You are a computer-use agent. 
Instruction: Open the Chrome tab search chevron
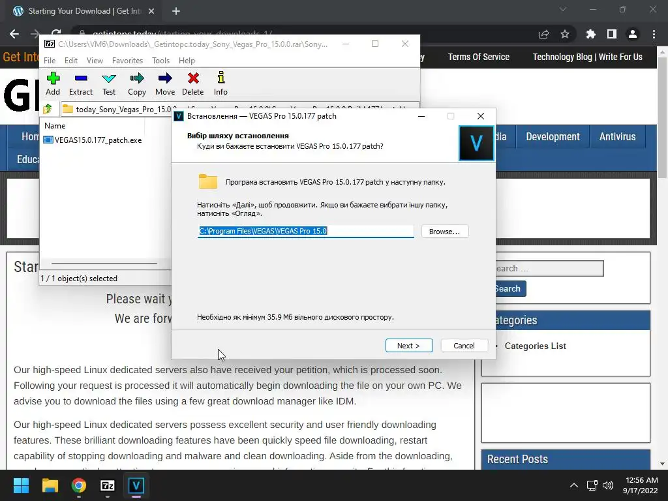tap(563, 9)
